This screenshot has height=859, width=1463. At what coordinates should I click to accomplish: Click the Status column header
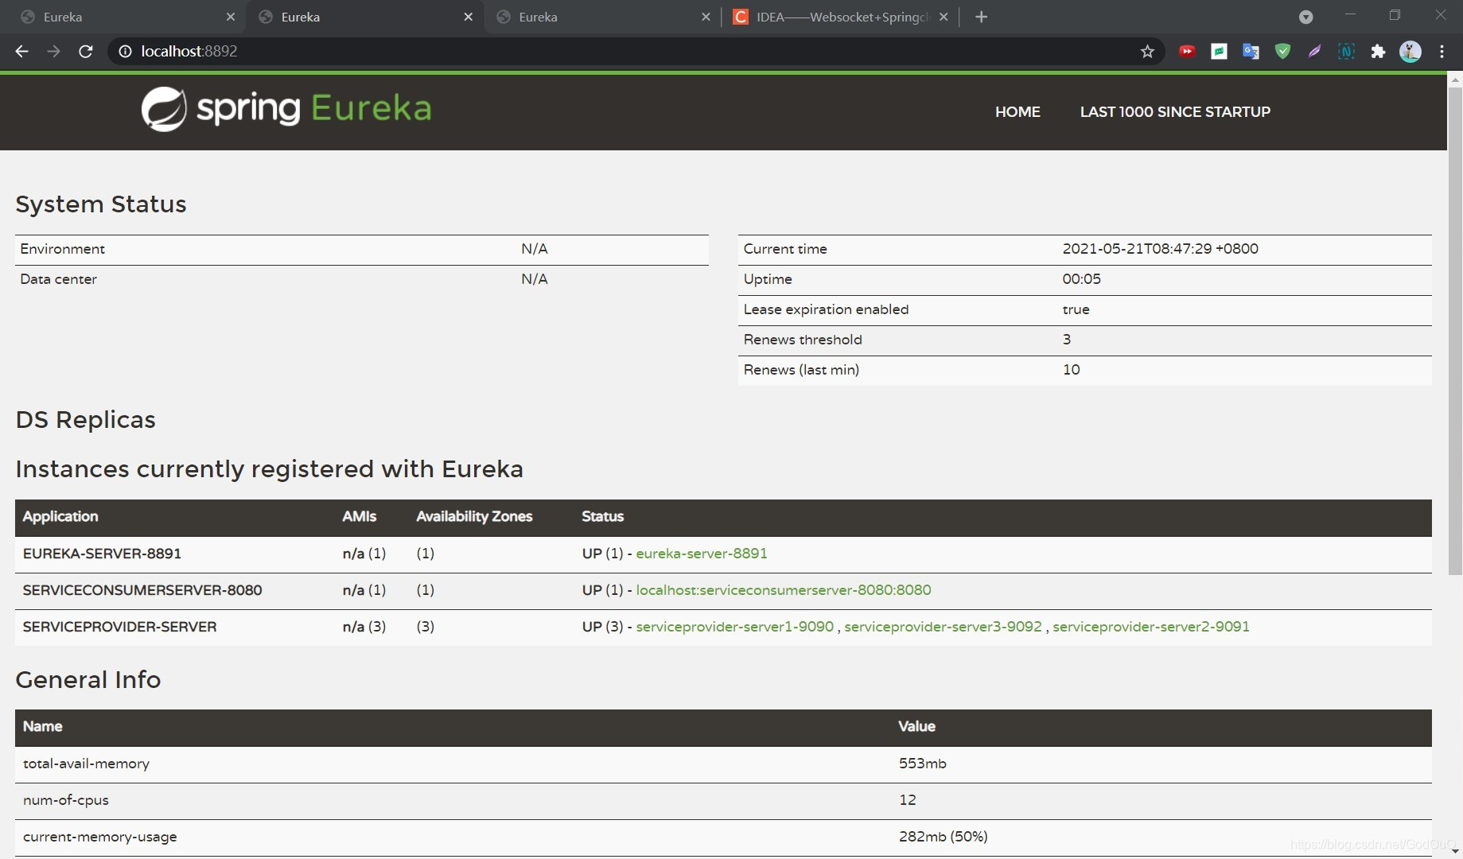602,517
